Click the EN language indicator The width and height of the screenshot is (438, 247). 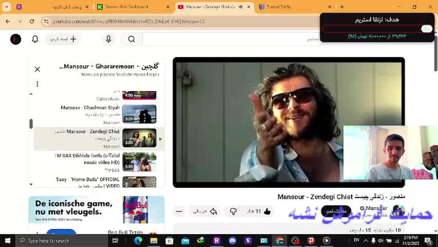356,240
